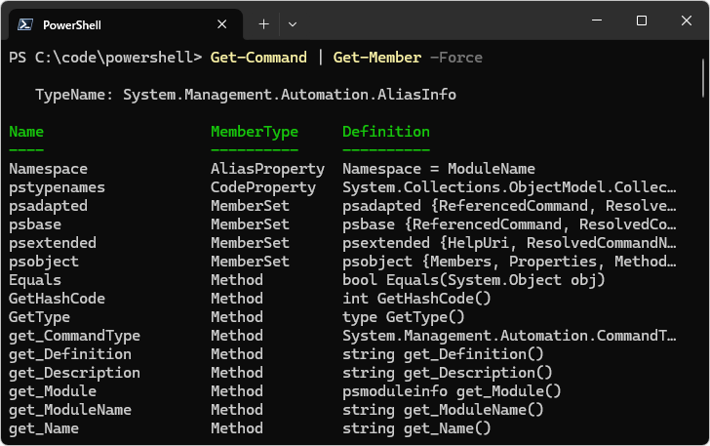Close the PowerShell tab
The height and width of the screenshot is (446, 710).
click(222, 23)
